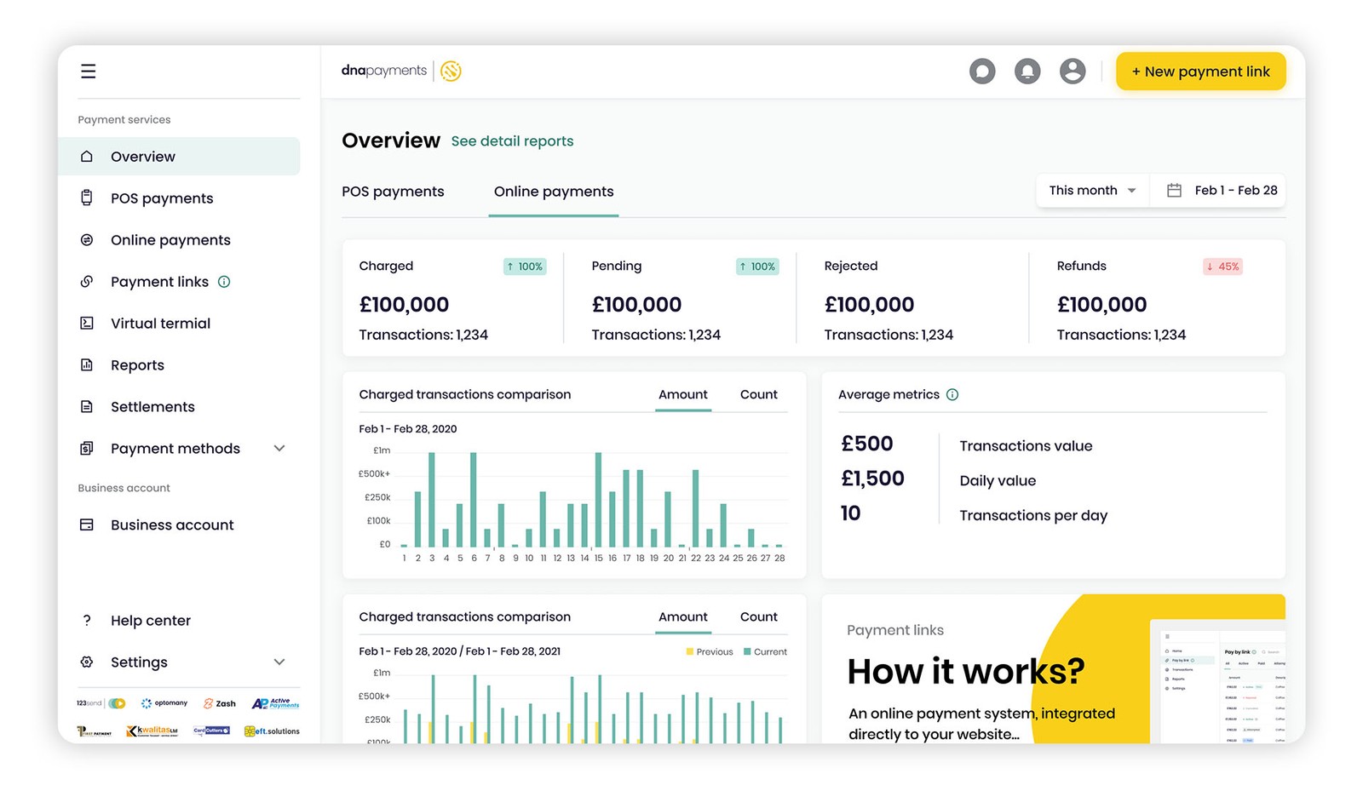Click the Zash partner logo
Screen dimensions: 1363x791
click(x=220, y=704)
